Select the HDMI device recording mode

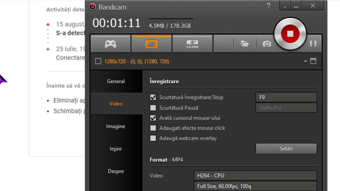(192, 44)
